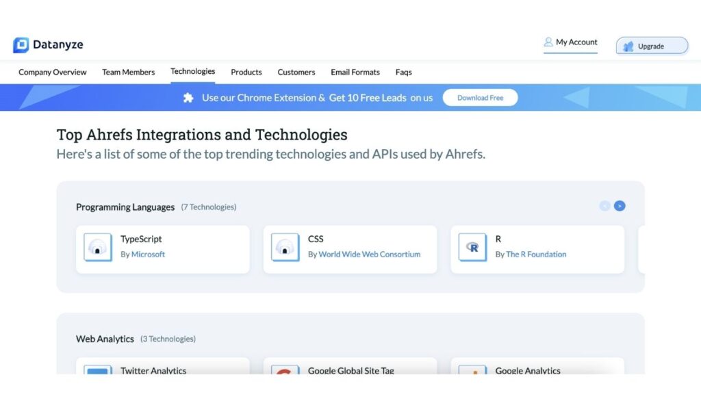701x416 pixels.
Task: Click the Google Analytics card title
Action: point(528,370)
